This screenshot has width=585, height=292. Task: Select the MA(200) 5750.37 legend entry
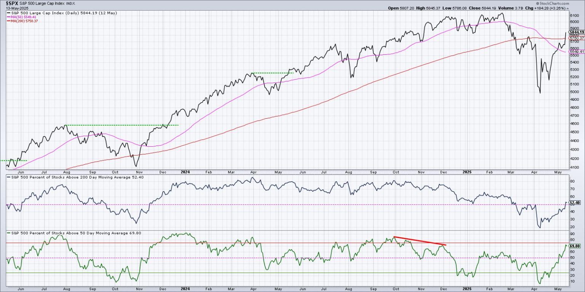[x=24, y=21]
